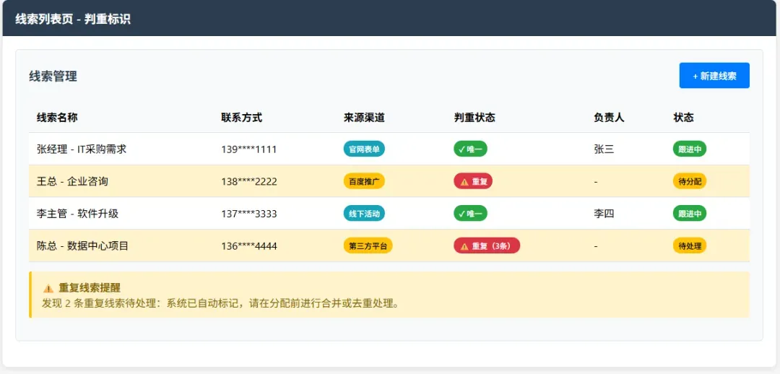Screen dimensions: 780x374
Task: Click phone number 138****2222
Action: 248,182
